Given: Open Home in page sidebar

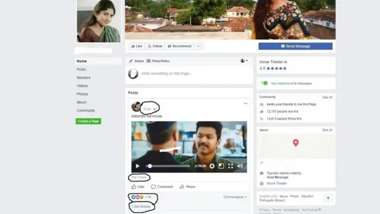Looking at the screenshot, I should 98,61.
